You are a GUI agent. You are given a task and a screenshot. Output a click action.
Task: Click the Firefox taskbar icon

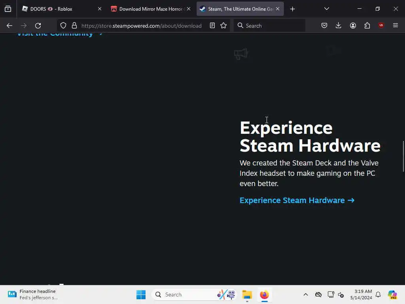[x=264, y=294]
